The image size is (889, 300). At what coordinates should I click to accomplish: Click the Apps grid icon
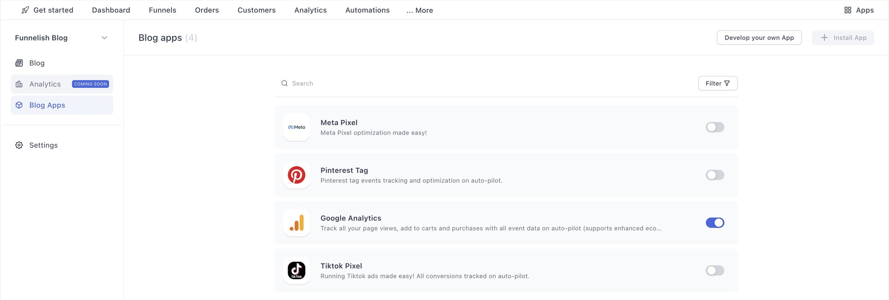pyautogui.click(x=848, y=10)
